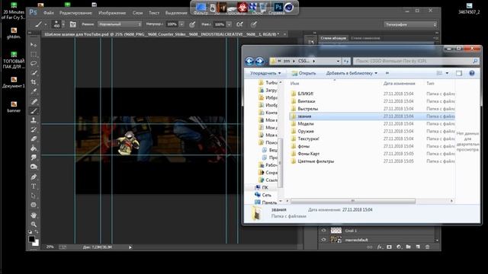The height and width of the screenshot is (274, 488).
Task: Select the Pen tool
Action: click(x=34, y=177)
